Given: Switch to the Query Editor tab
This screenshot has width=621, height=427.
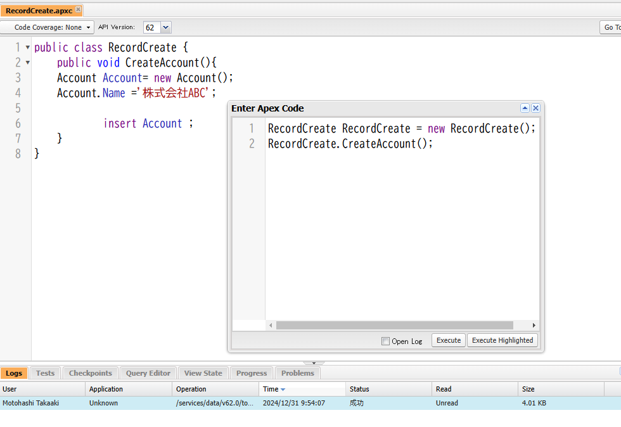Looking at the screenshot, I should 148,373.
